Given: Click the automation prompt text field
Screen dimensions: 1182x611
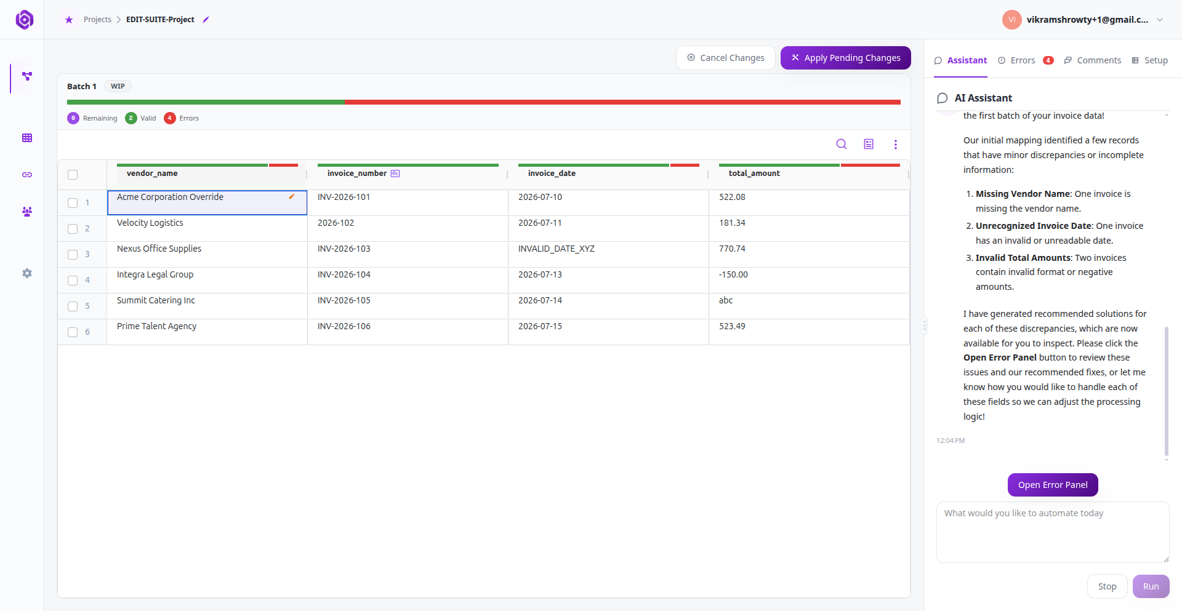Looking at the screenshot, I should (x=1053, y=532).
